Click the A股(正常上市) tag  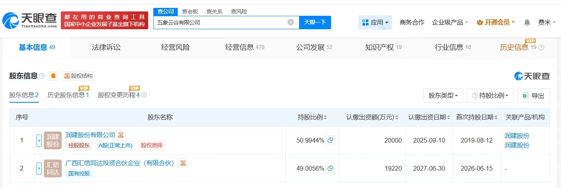tap(115, 145)
